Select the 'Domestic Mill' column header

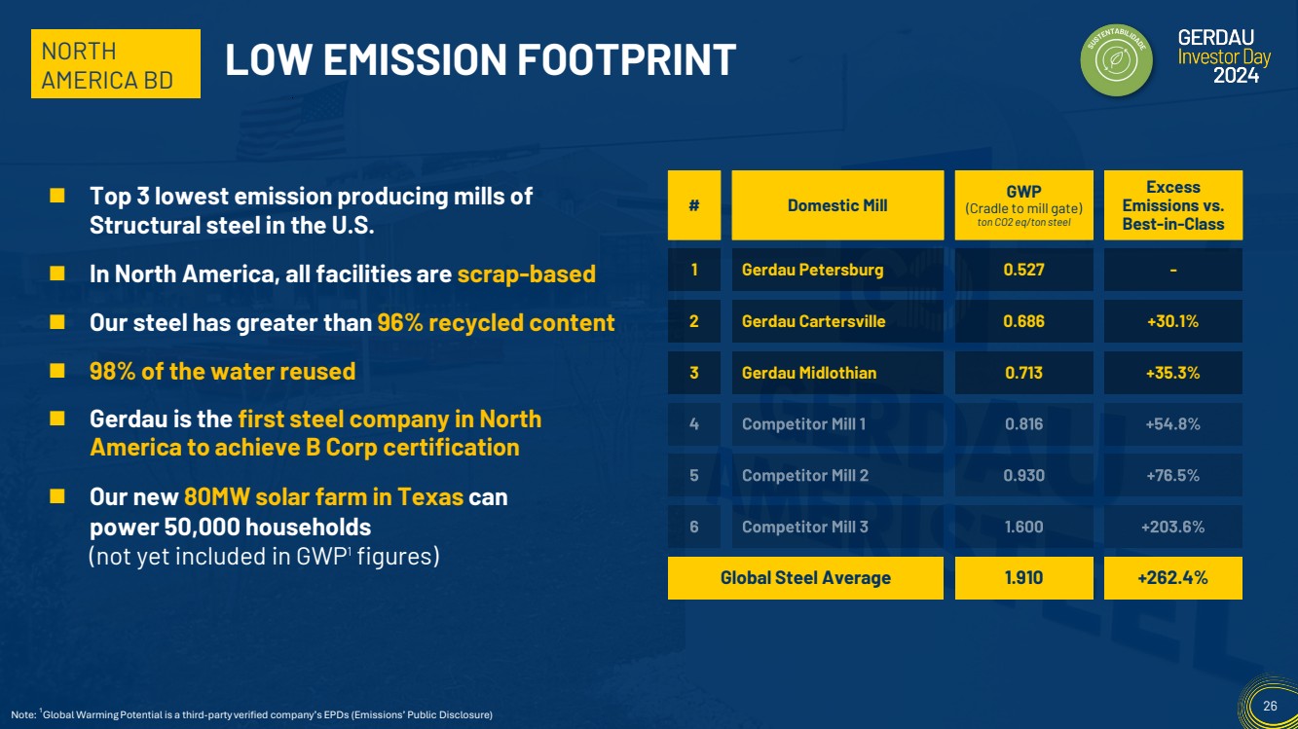(837, 205)
